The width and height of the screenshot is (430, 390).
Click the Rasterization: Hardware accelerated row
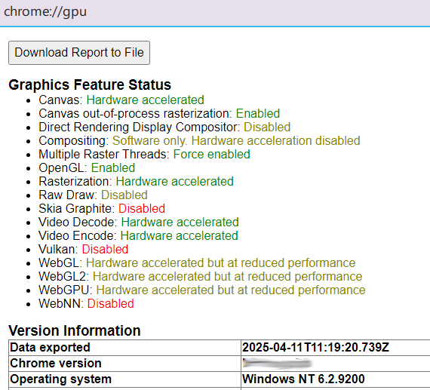coord(136,181)
